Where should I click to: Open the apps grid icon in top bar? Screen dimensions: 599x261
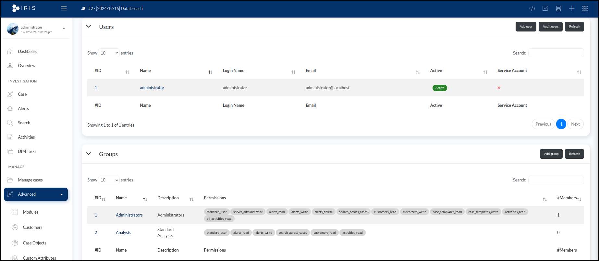coord(585,8)
